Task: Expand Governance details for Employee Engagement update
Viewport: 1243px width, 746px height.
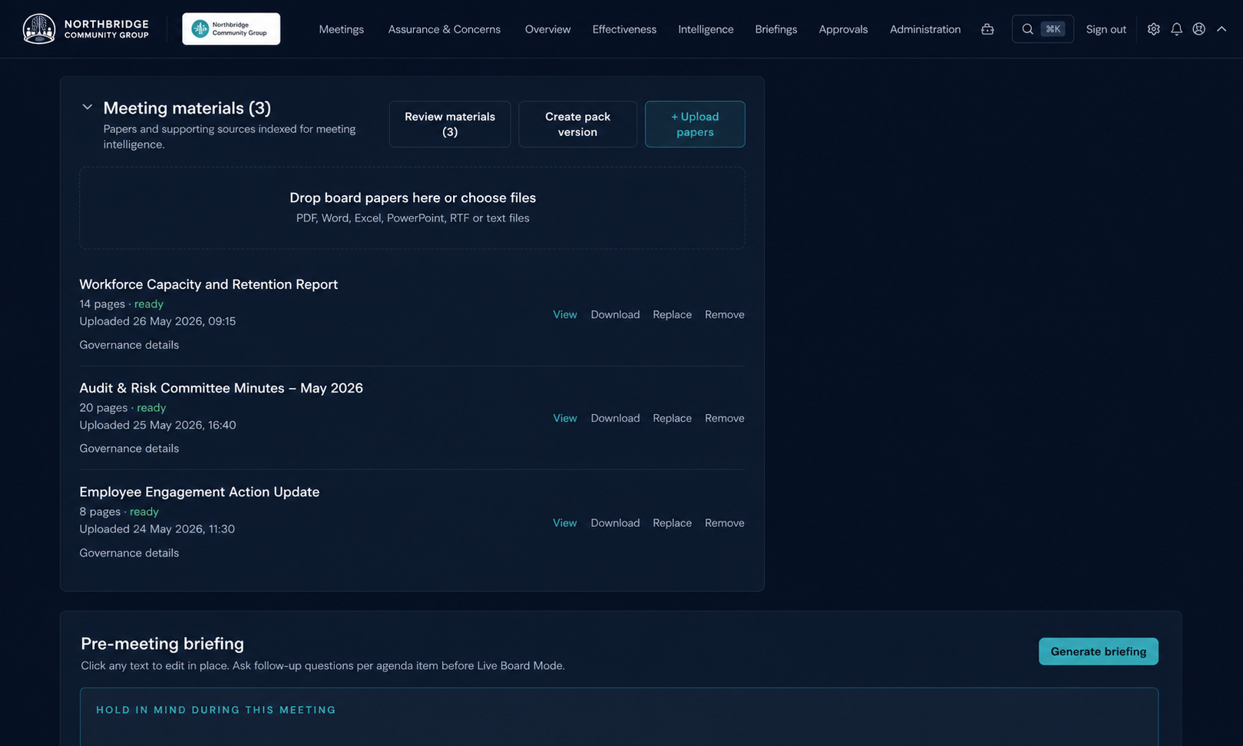Action: pyautogui.click(x=129, y=553)
